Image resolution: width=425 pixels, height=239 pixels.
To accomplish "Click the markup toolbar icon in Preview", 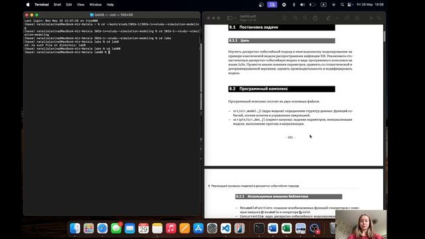I will [357, 18].
